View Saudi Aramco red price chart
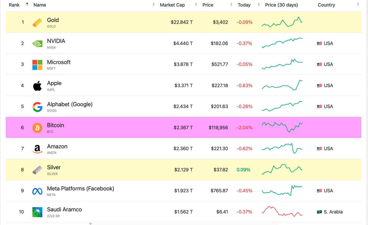The height and width of the screenshot is (225, 368). coord(282,212)
